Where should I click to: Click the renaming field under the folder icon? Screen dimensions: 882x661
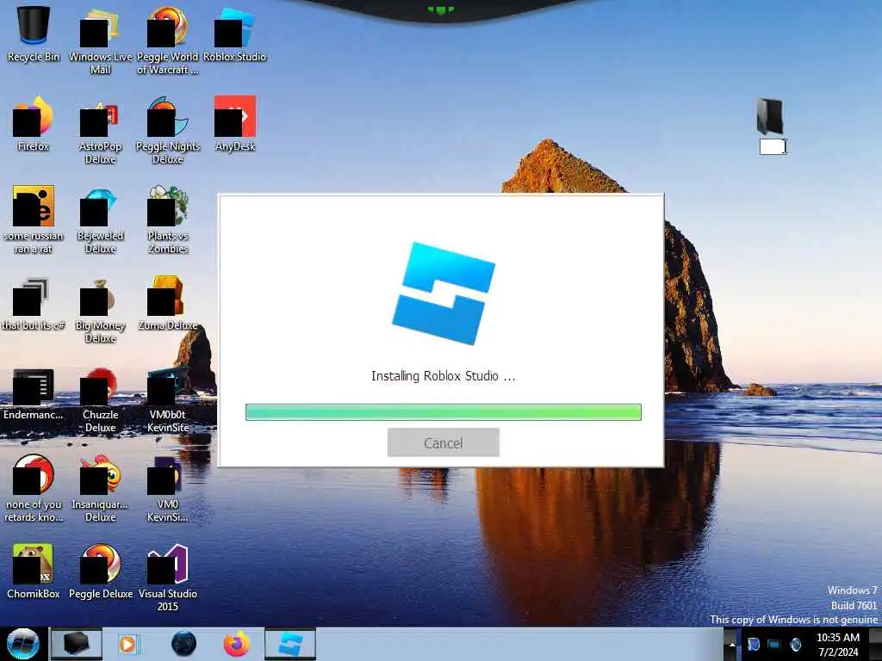(773, 146)
